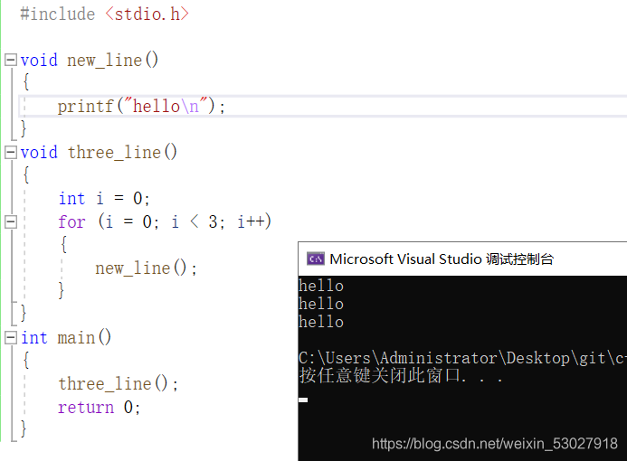Click the console window icon in title bar
Viewport: 627px width, 461px height.
[316, 259]
